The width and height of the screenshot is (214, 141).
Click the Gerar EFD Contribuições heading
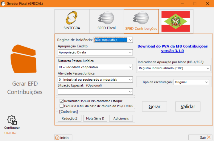click(x=25, y=88)
